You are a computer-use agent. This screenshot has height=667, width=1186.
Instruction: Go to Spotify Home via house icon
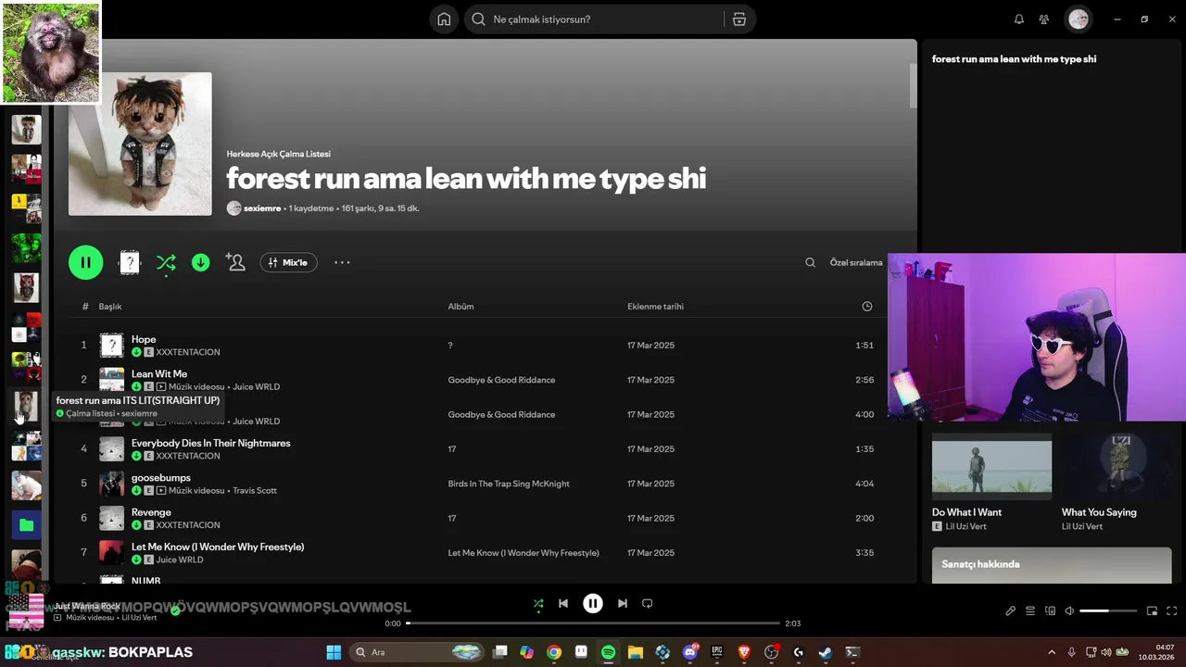(x=444, y=19)
